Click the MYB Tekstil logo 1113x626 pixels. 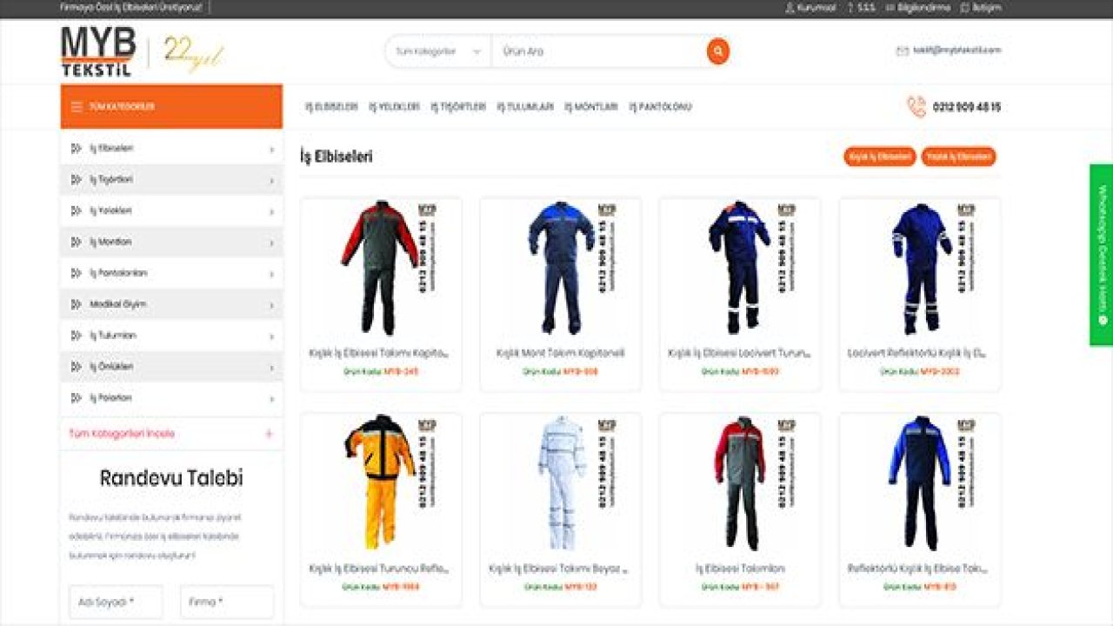coord(98,51)
